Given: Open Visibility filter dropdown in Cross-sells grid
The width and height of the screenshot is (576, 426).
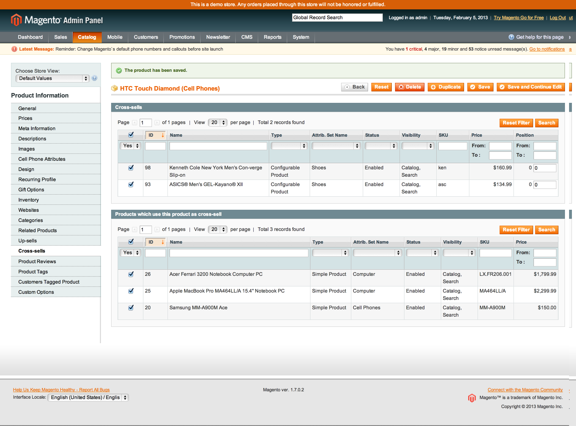Looking at the screenshot, I should click(x=417, y=146).
